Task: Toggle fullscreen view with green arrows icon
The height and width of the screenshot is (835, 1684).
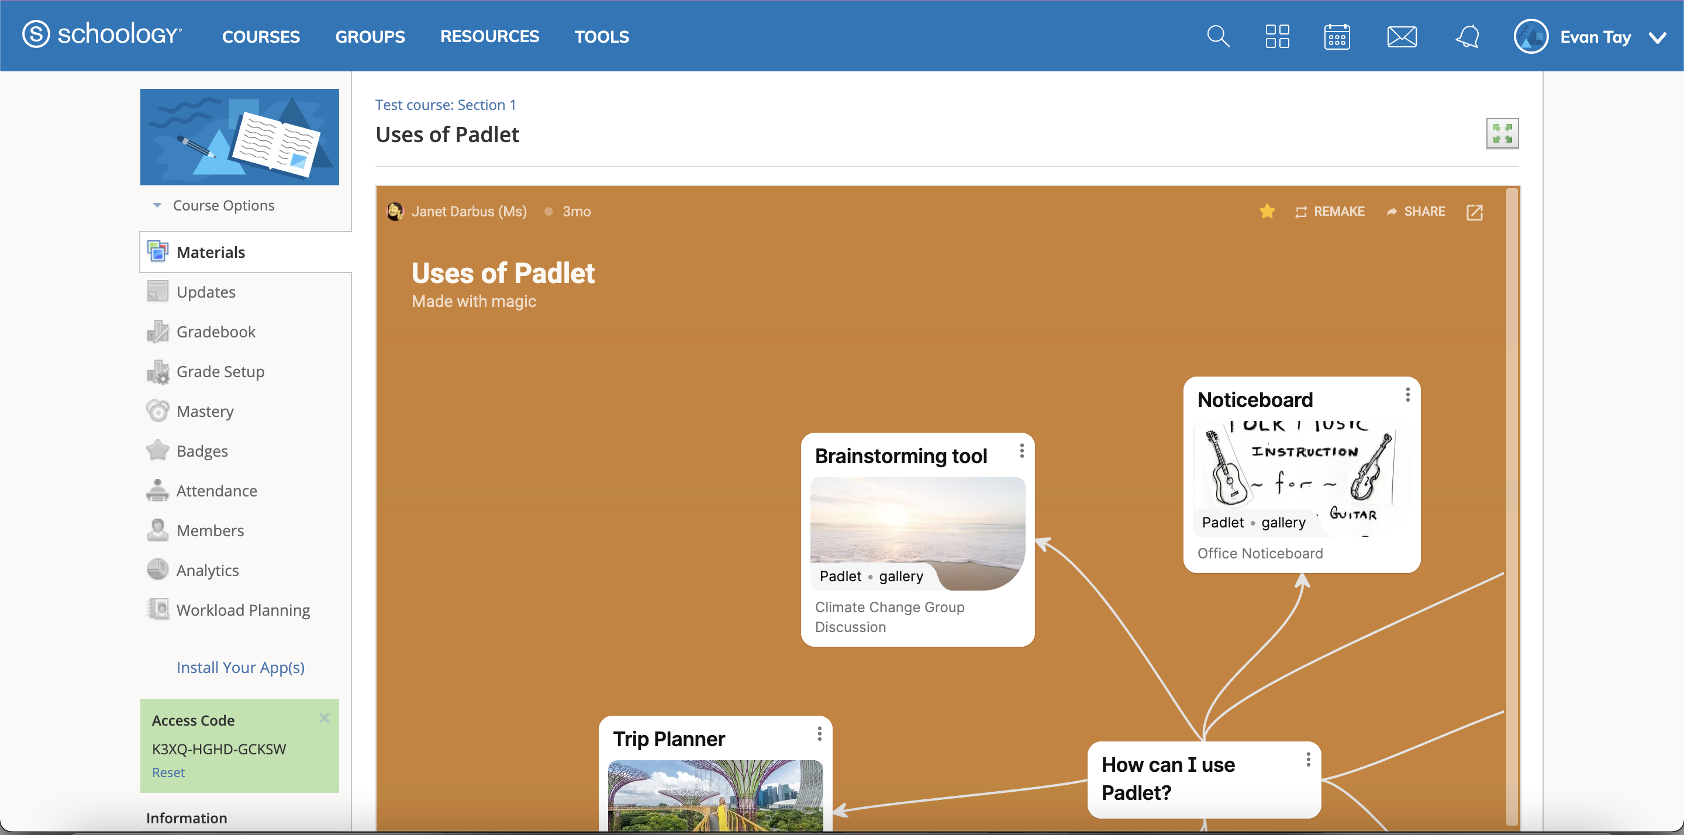Action: (1502, 133)
